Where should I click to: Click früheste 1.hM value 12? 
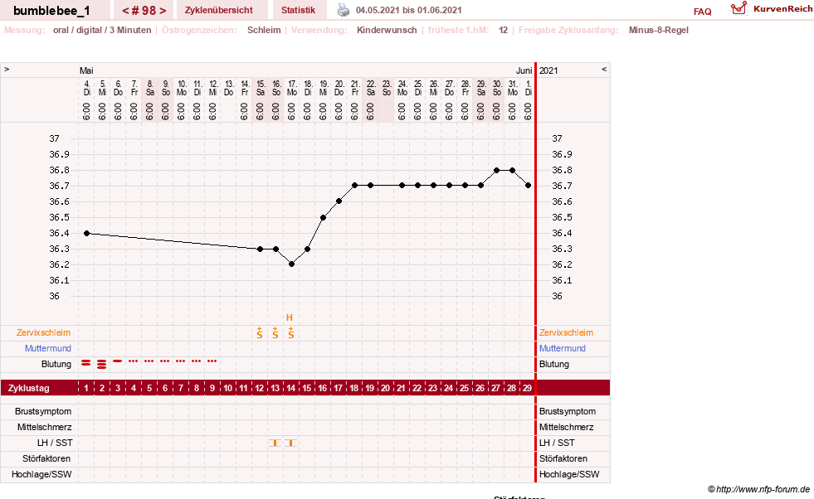(503, 30)
